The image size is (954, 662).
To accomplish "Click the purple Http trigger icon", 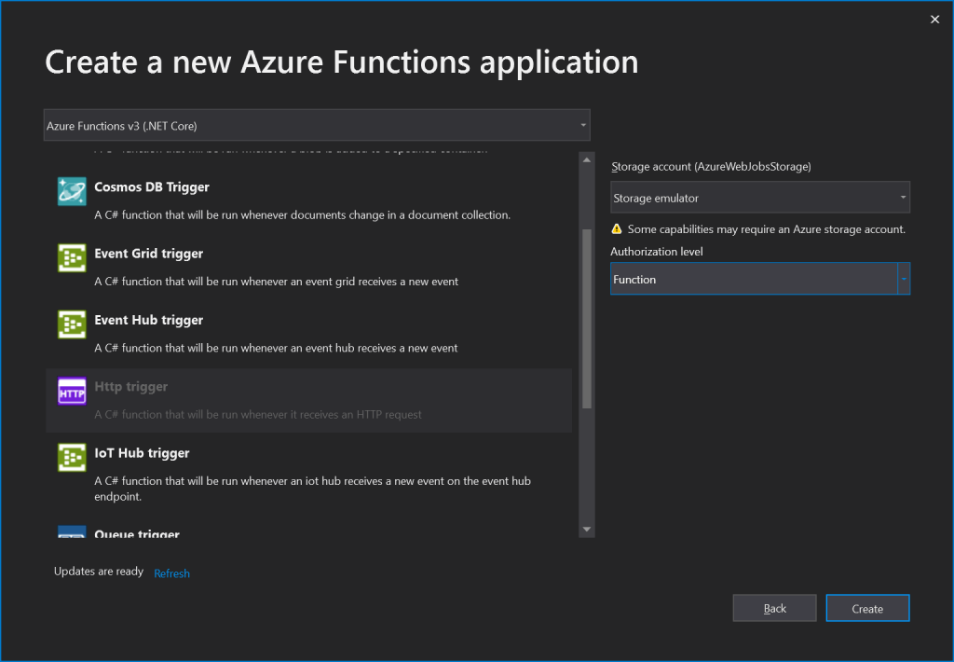I will click(x=72, y=392).
